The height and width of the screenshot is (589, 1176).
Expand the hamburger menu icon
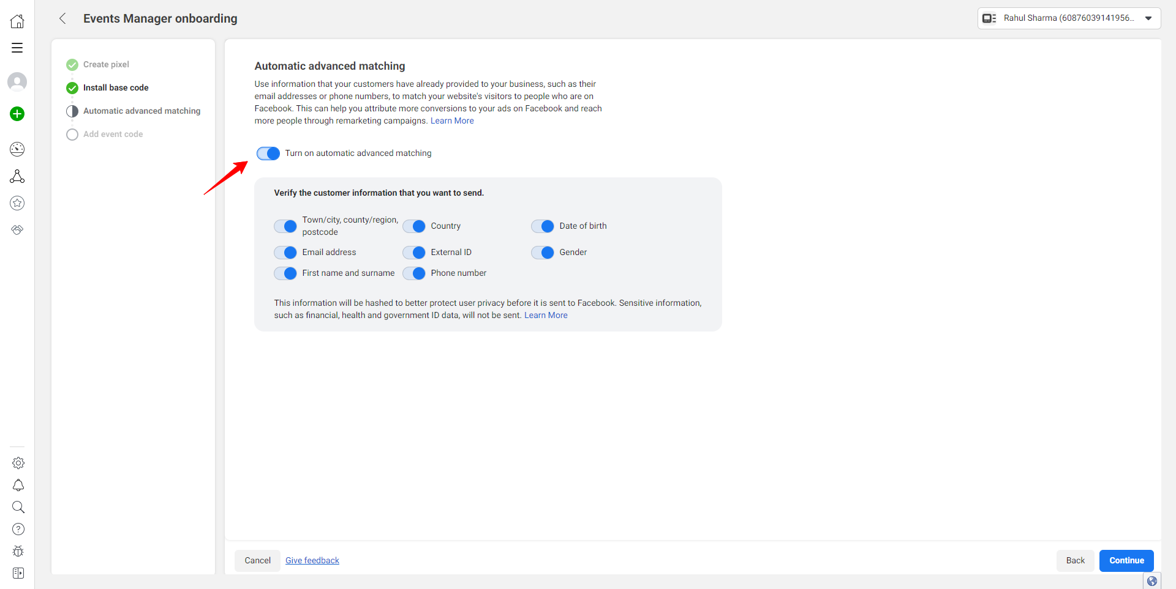pyautogui.click(x=17, y=48)
